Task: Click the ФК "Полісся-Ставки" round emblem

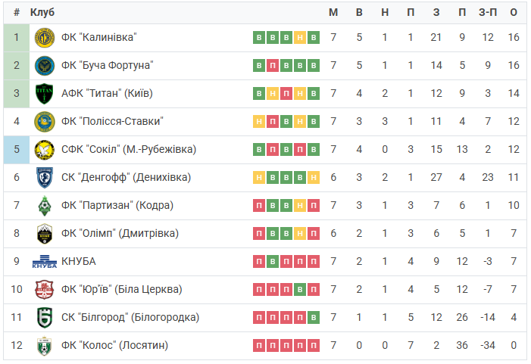Action: click(45, 122)
